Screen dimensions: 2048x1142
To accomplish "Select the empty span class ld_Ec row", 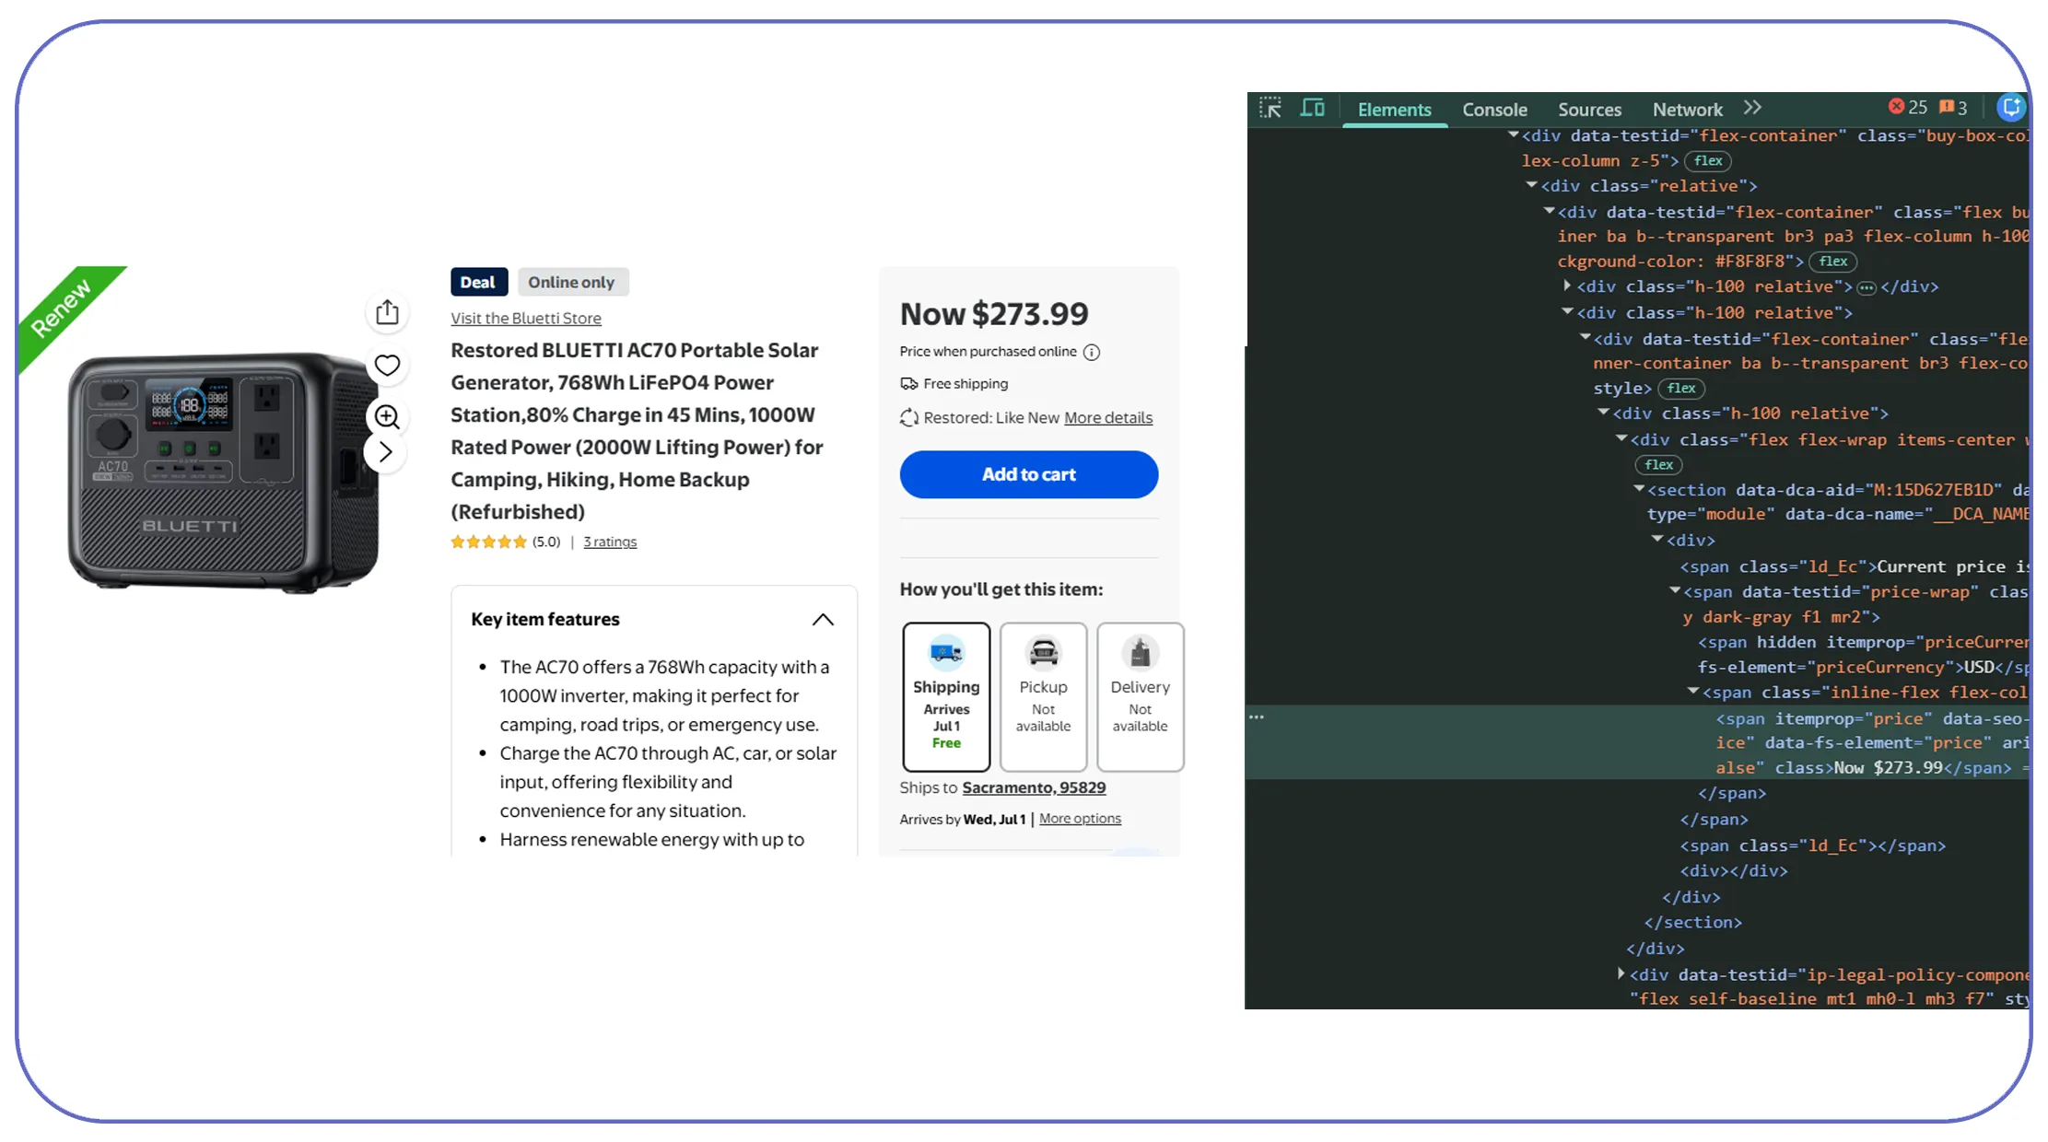I will (1812, 845).
